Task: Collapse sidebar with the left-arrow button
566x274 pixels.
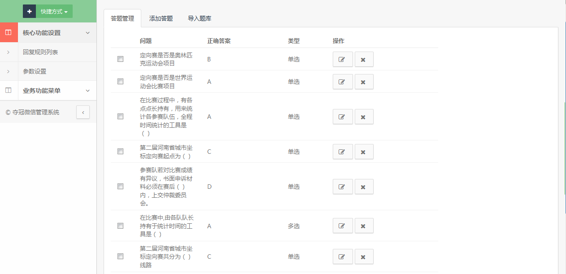Action: coord(83,112)
